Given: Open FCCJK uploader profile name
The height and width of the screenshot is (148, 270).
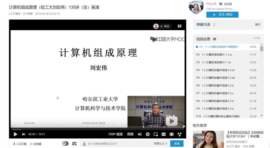Looking at the screenshot, I should [211, 4].
